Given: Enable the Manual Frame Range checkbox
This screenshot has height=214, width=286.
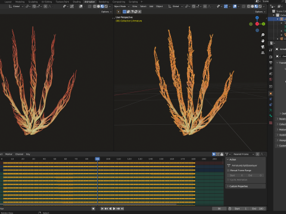Looking at the screenshot, I should [x=228, y=171].
